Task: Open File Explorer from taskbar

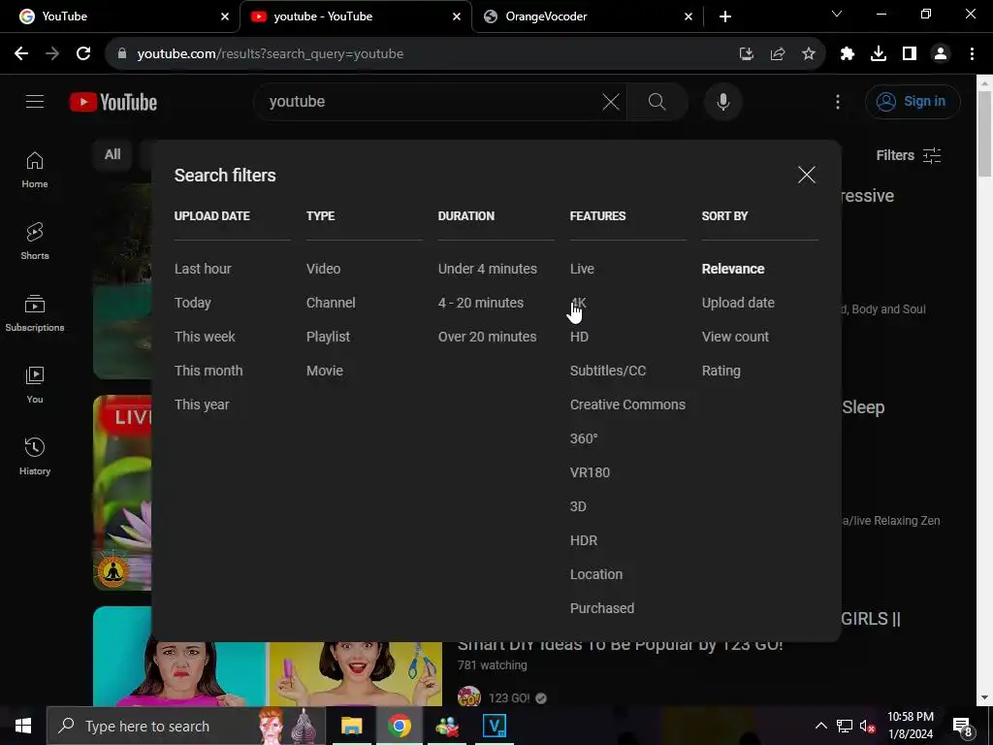Action: point(351,726)
